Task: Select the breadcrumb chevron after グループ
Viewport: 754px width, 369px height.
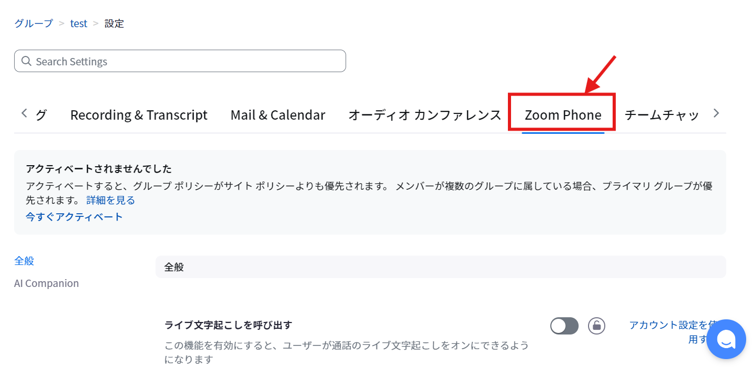Action: click(61, 23)
